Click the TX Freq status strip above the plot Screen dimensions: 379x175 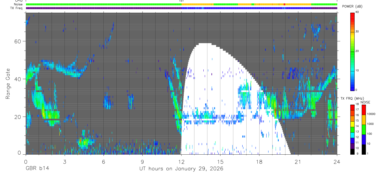(181, 8)
